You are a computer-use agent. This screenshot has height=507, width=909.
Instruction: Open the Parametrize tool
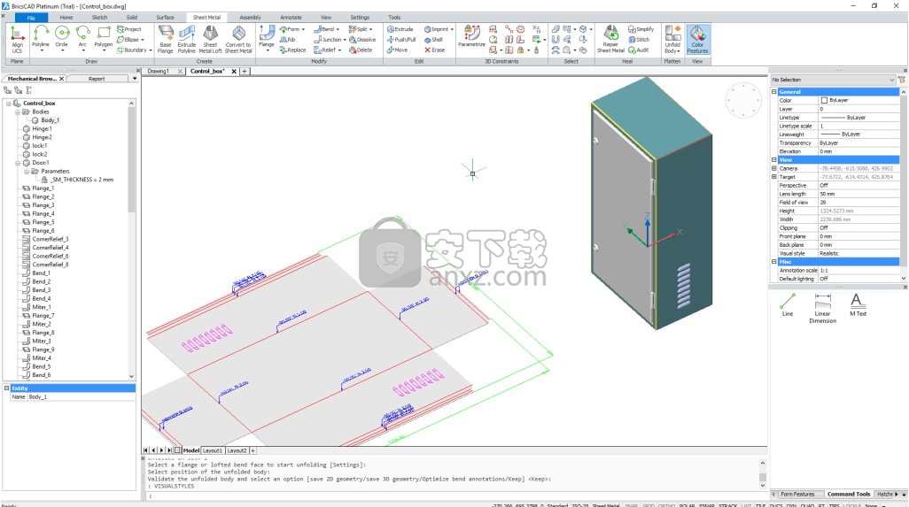point(472,36)
